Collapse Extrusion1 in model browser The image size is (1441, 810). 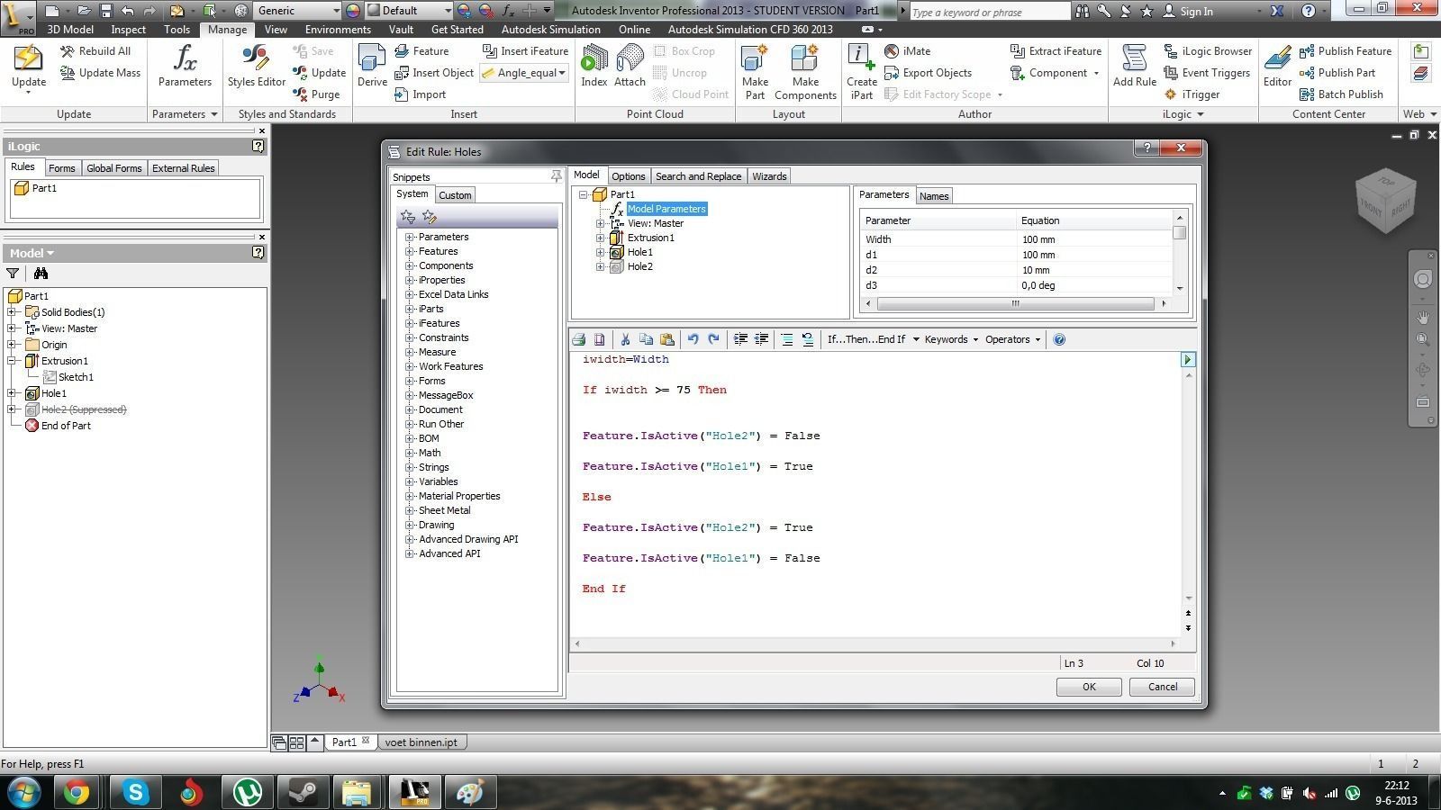[x=12, y=361]
